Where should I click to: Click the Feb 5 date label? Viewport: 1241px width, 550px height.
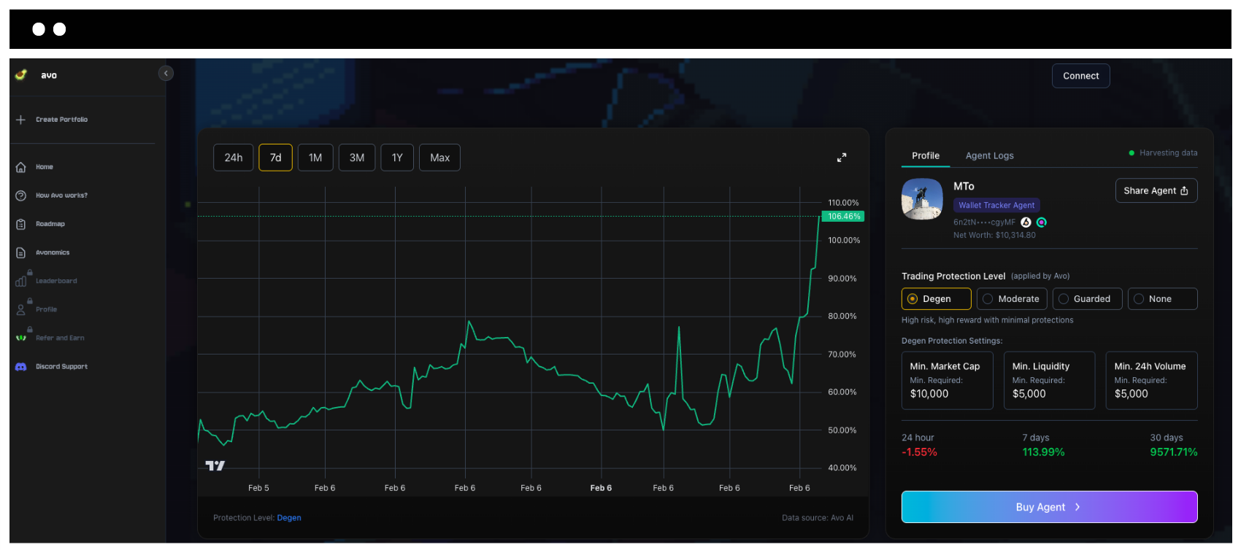[258, 488]
